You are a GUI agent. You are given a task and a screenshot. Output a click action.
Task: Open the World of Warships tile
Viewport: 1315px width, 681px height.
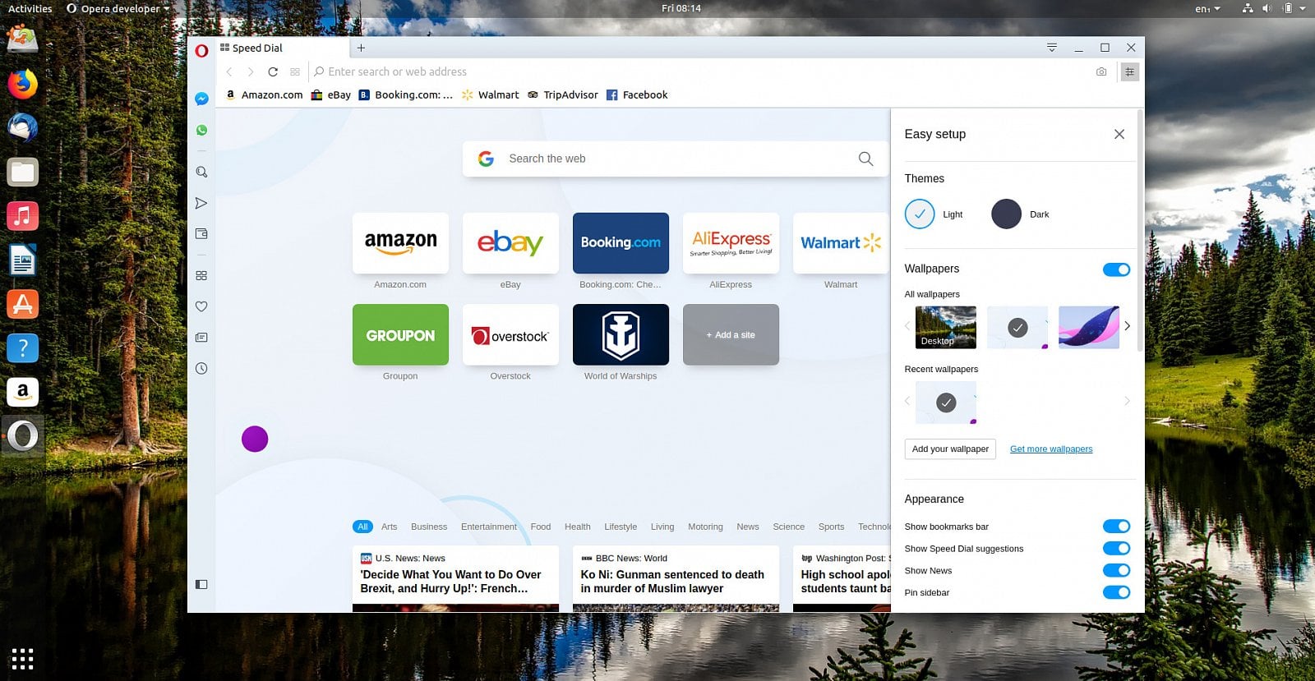pos(621,335)
